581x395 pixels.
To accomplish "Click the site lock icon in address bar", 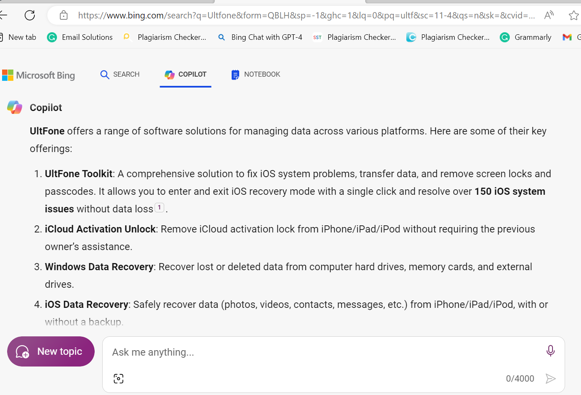I will point(64,15).
